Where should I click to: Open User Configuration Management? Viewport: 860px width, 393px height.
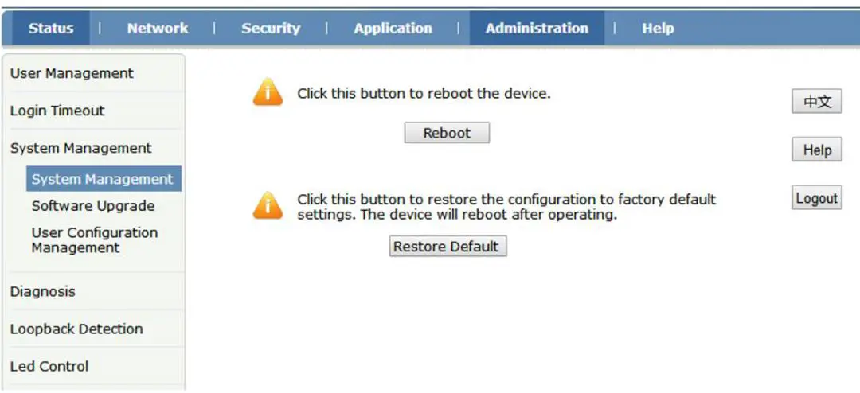click(x=95, y=240)
